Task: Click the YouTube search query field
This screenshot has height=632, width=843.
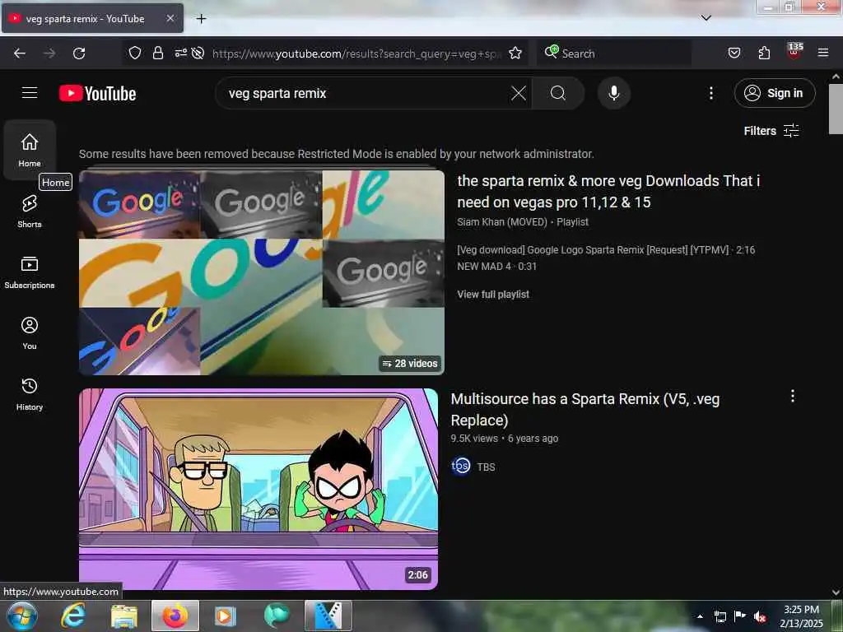Action: [x=366, y=93]
